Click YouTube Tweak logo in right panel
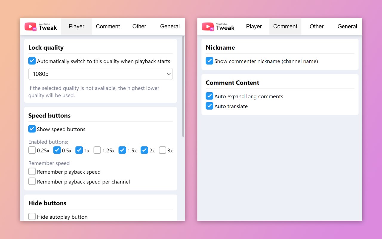This screenshot has width=382, height=239. [218, 27]
